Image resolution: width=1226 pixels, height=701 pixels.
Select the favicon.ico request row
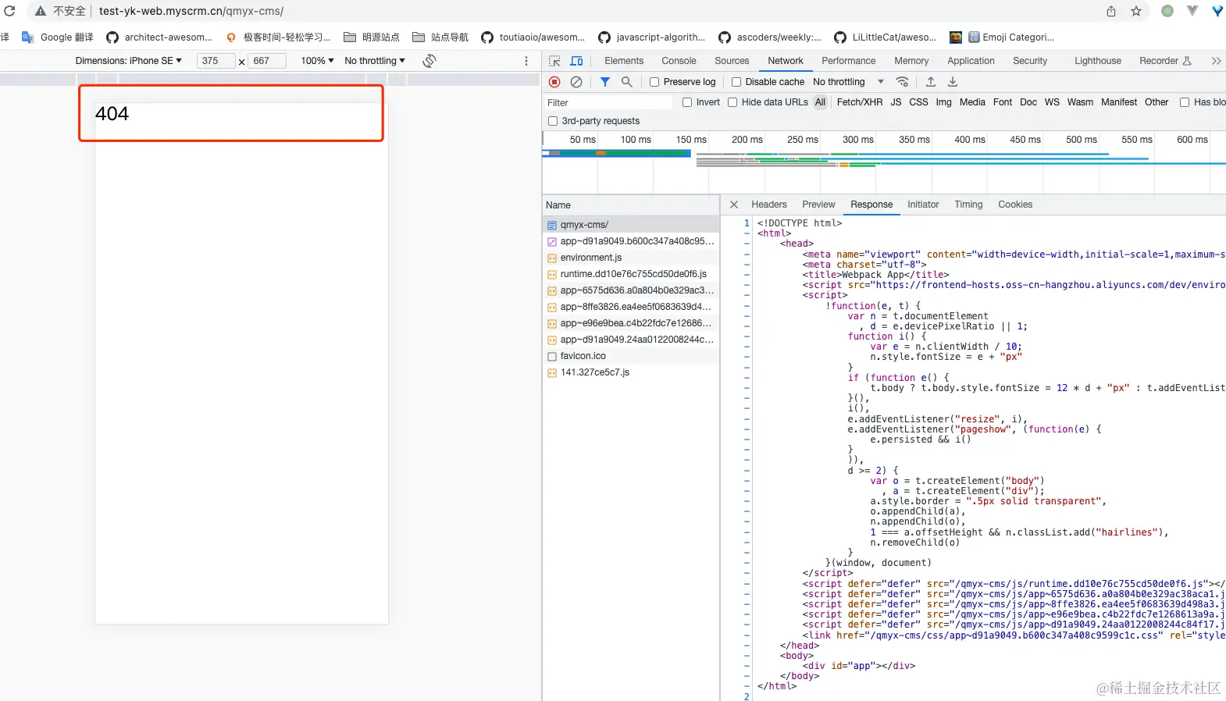631,356
